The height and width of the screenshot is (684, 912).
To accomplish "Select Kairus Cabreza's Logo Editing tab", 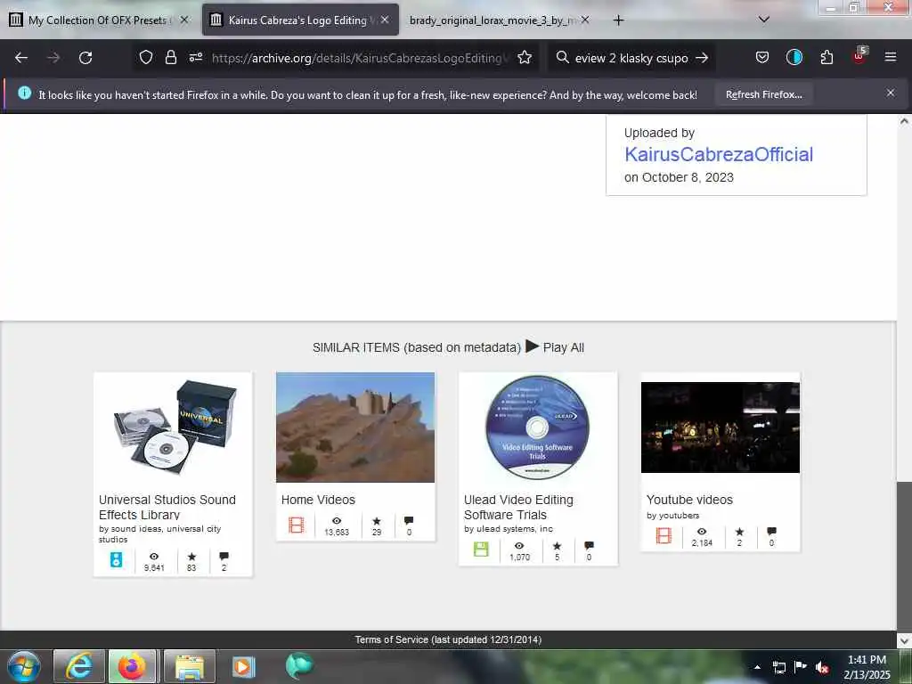I will tap(297, 20).
